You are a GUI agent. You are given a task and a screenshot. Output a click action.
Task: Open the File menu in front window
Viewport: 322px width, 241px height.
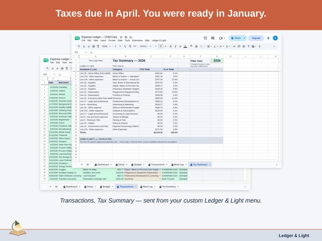pyautogui.click(x=84, y=40)
